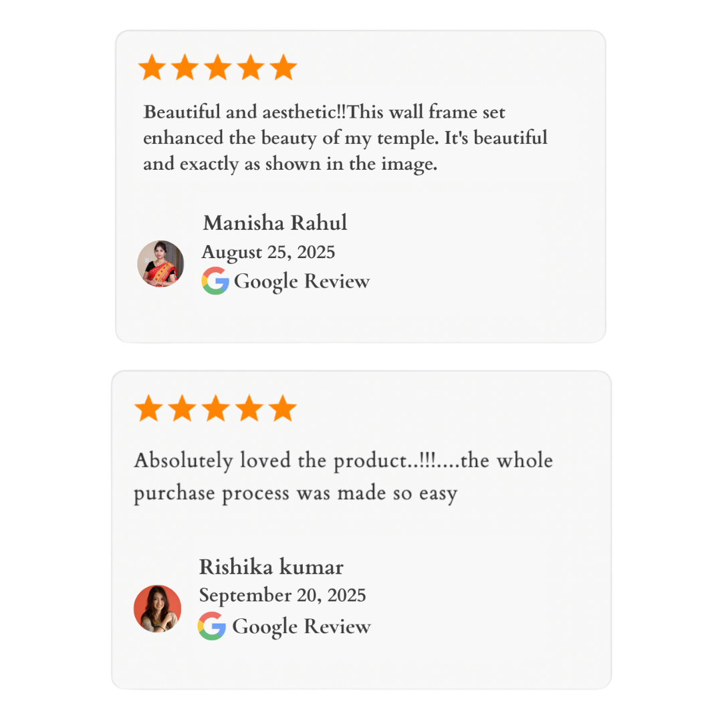Click Google logo under Manisha Rahul's name
Screen dimensions: 722x722
pyautogui.click(x=215, y=281)
